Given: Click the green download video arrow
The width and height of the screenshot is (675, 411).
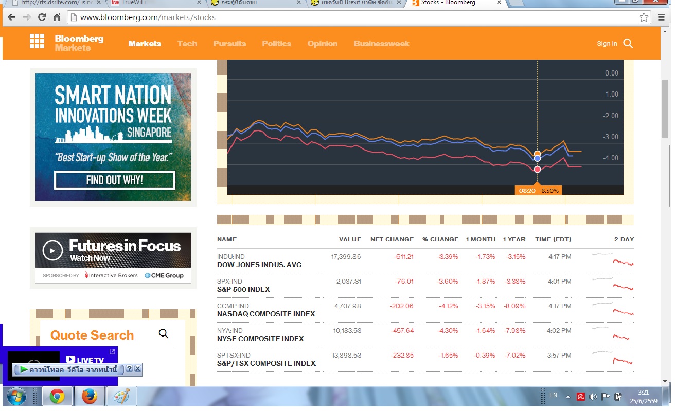Looking at the screenshot, I should pos(24,369).
